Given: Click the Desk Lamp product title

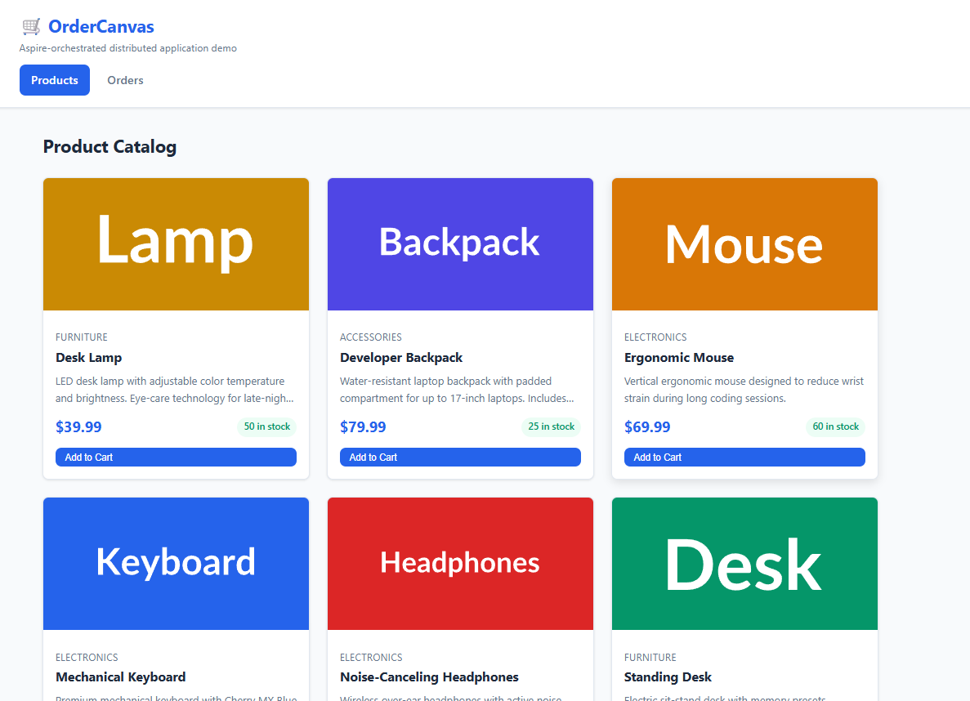Looking at the screenshot, I should pos(89,358).
